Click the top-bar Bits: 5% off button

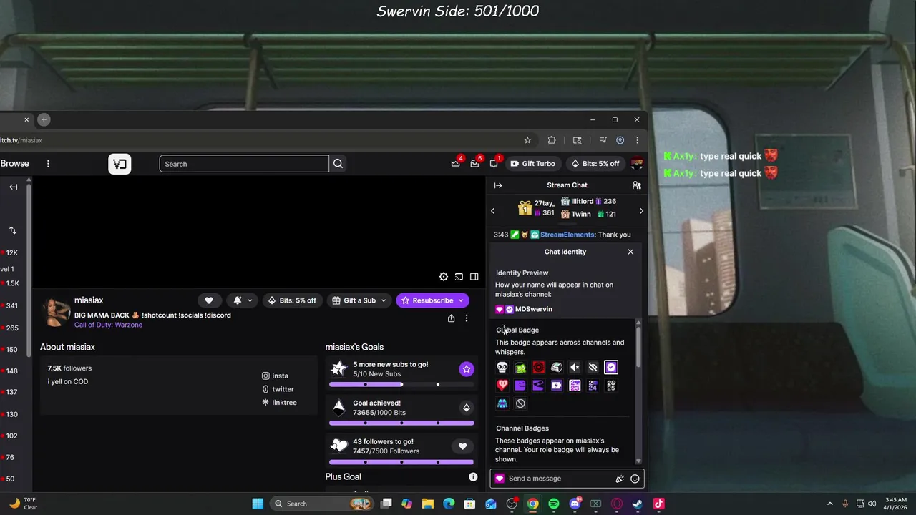coord(595,164)
